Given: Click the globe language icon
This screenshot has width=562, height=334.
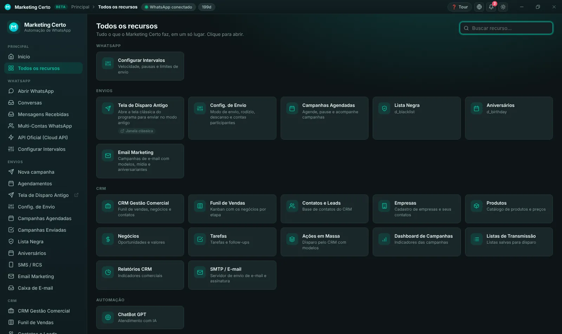Looking at the screenshot, I should coord(479,7).
